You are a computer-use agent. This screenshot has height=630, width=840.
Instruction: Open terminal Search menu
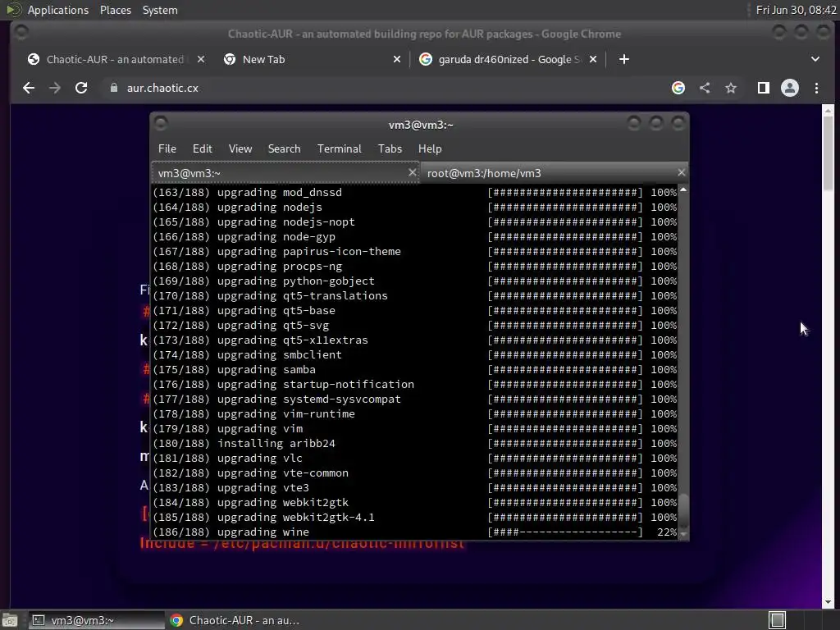click(284, 149)
